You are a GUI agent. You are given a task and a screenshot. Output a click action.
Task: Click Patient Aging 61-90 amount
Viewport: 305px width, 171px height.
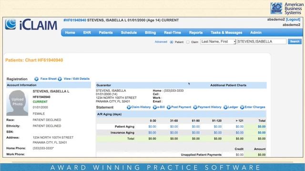(196, 127)
